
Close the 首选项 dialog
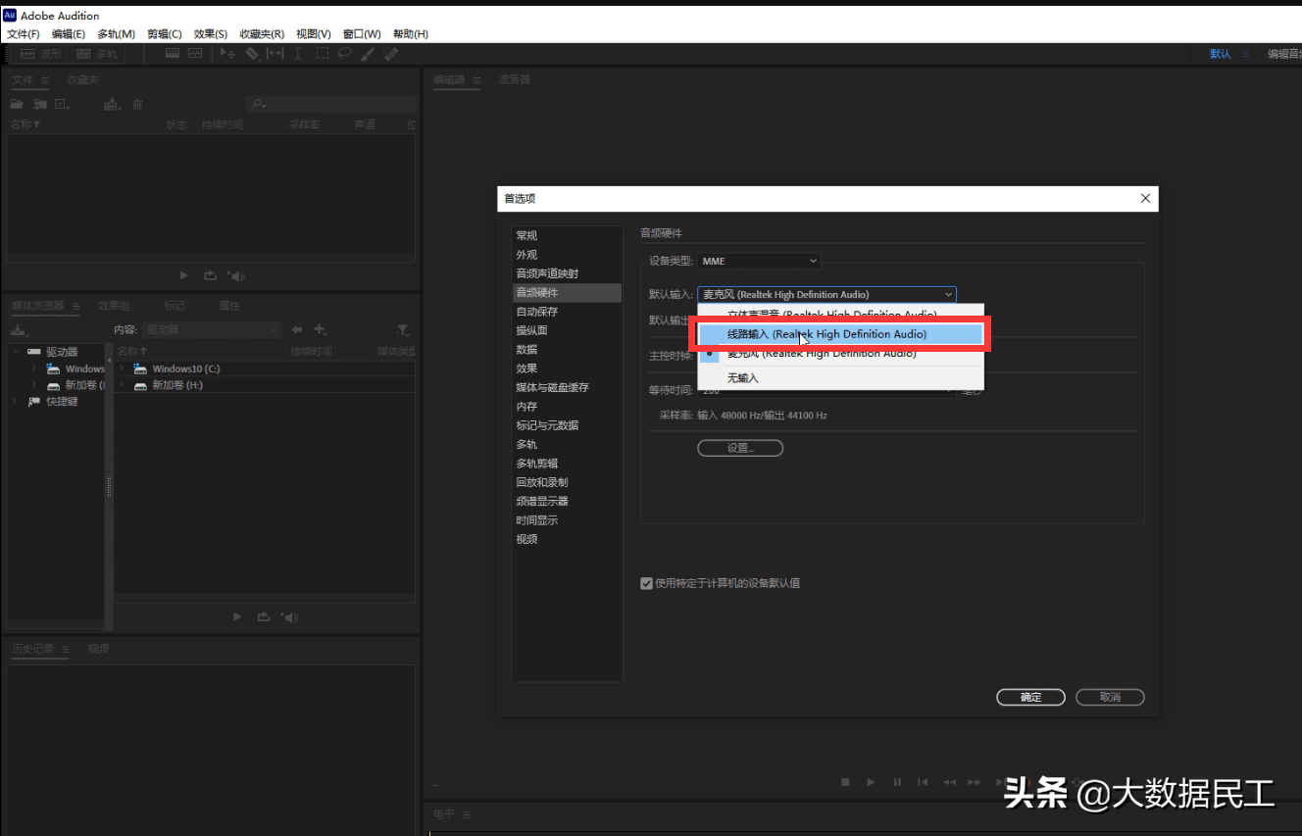click(1145, 199)
